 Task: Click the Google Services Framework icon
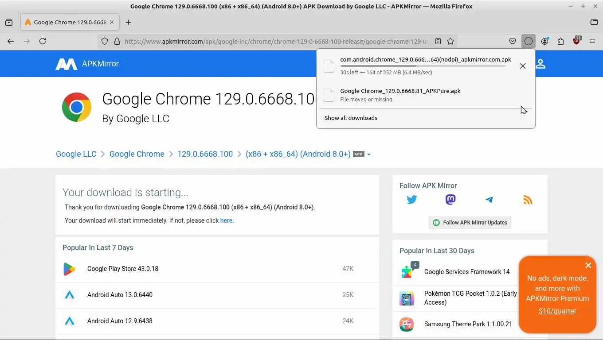(407, 272)
